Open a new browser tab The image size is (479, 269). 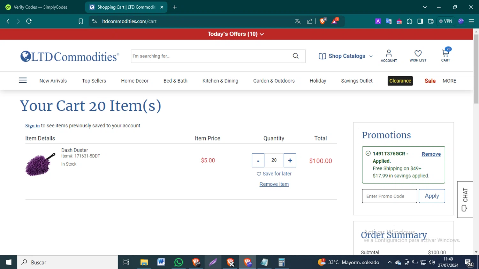click(175, 7)
